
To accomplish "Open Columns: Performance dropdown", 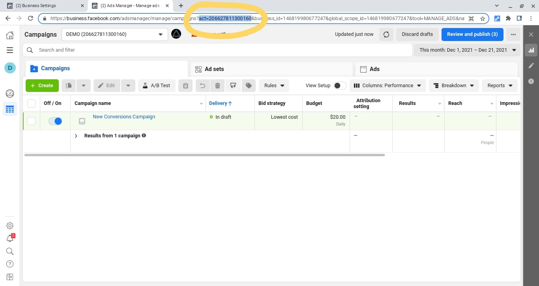I will click(387, 86).
